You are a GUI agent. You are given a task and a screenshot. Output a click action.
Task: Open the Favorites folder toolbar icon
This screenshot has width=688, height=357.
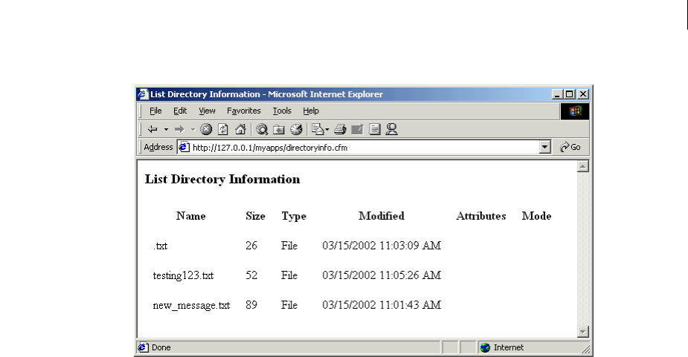(279, 129)
